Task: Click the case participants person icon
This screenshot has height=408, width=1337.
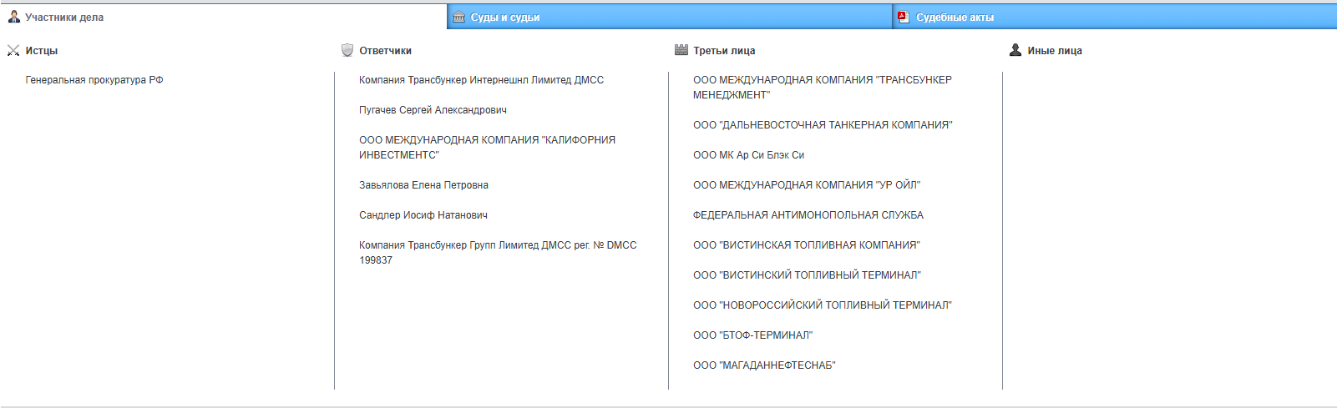Action: pyautogui.click(x=14, y=17)
